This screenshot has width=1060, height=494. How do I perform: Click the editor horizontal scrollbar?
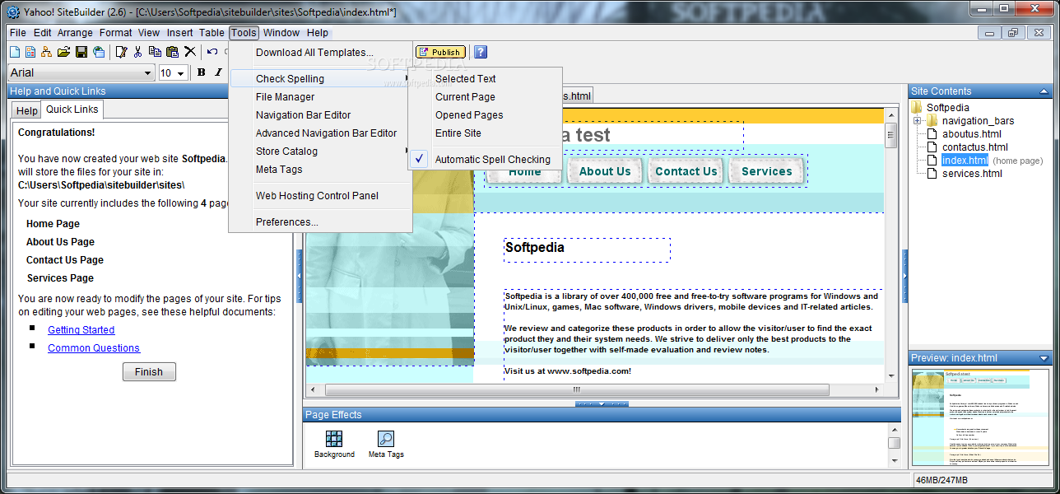(597, 389)
